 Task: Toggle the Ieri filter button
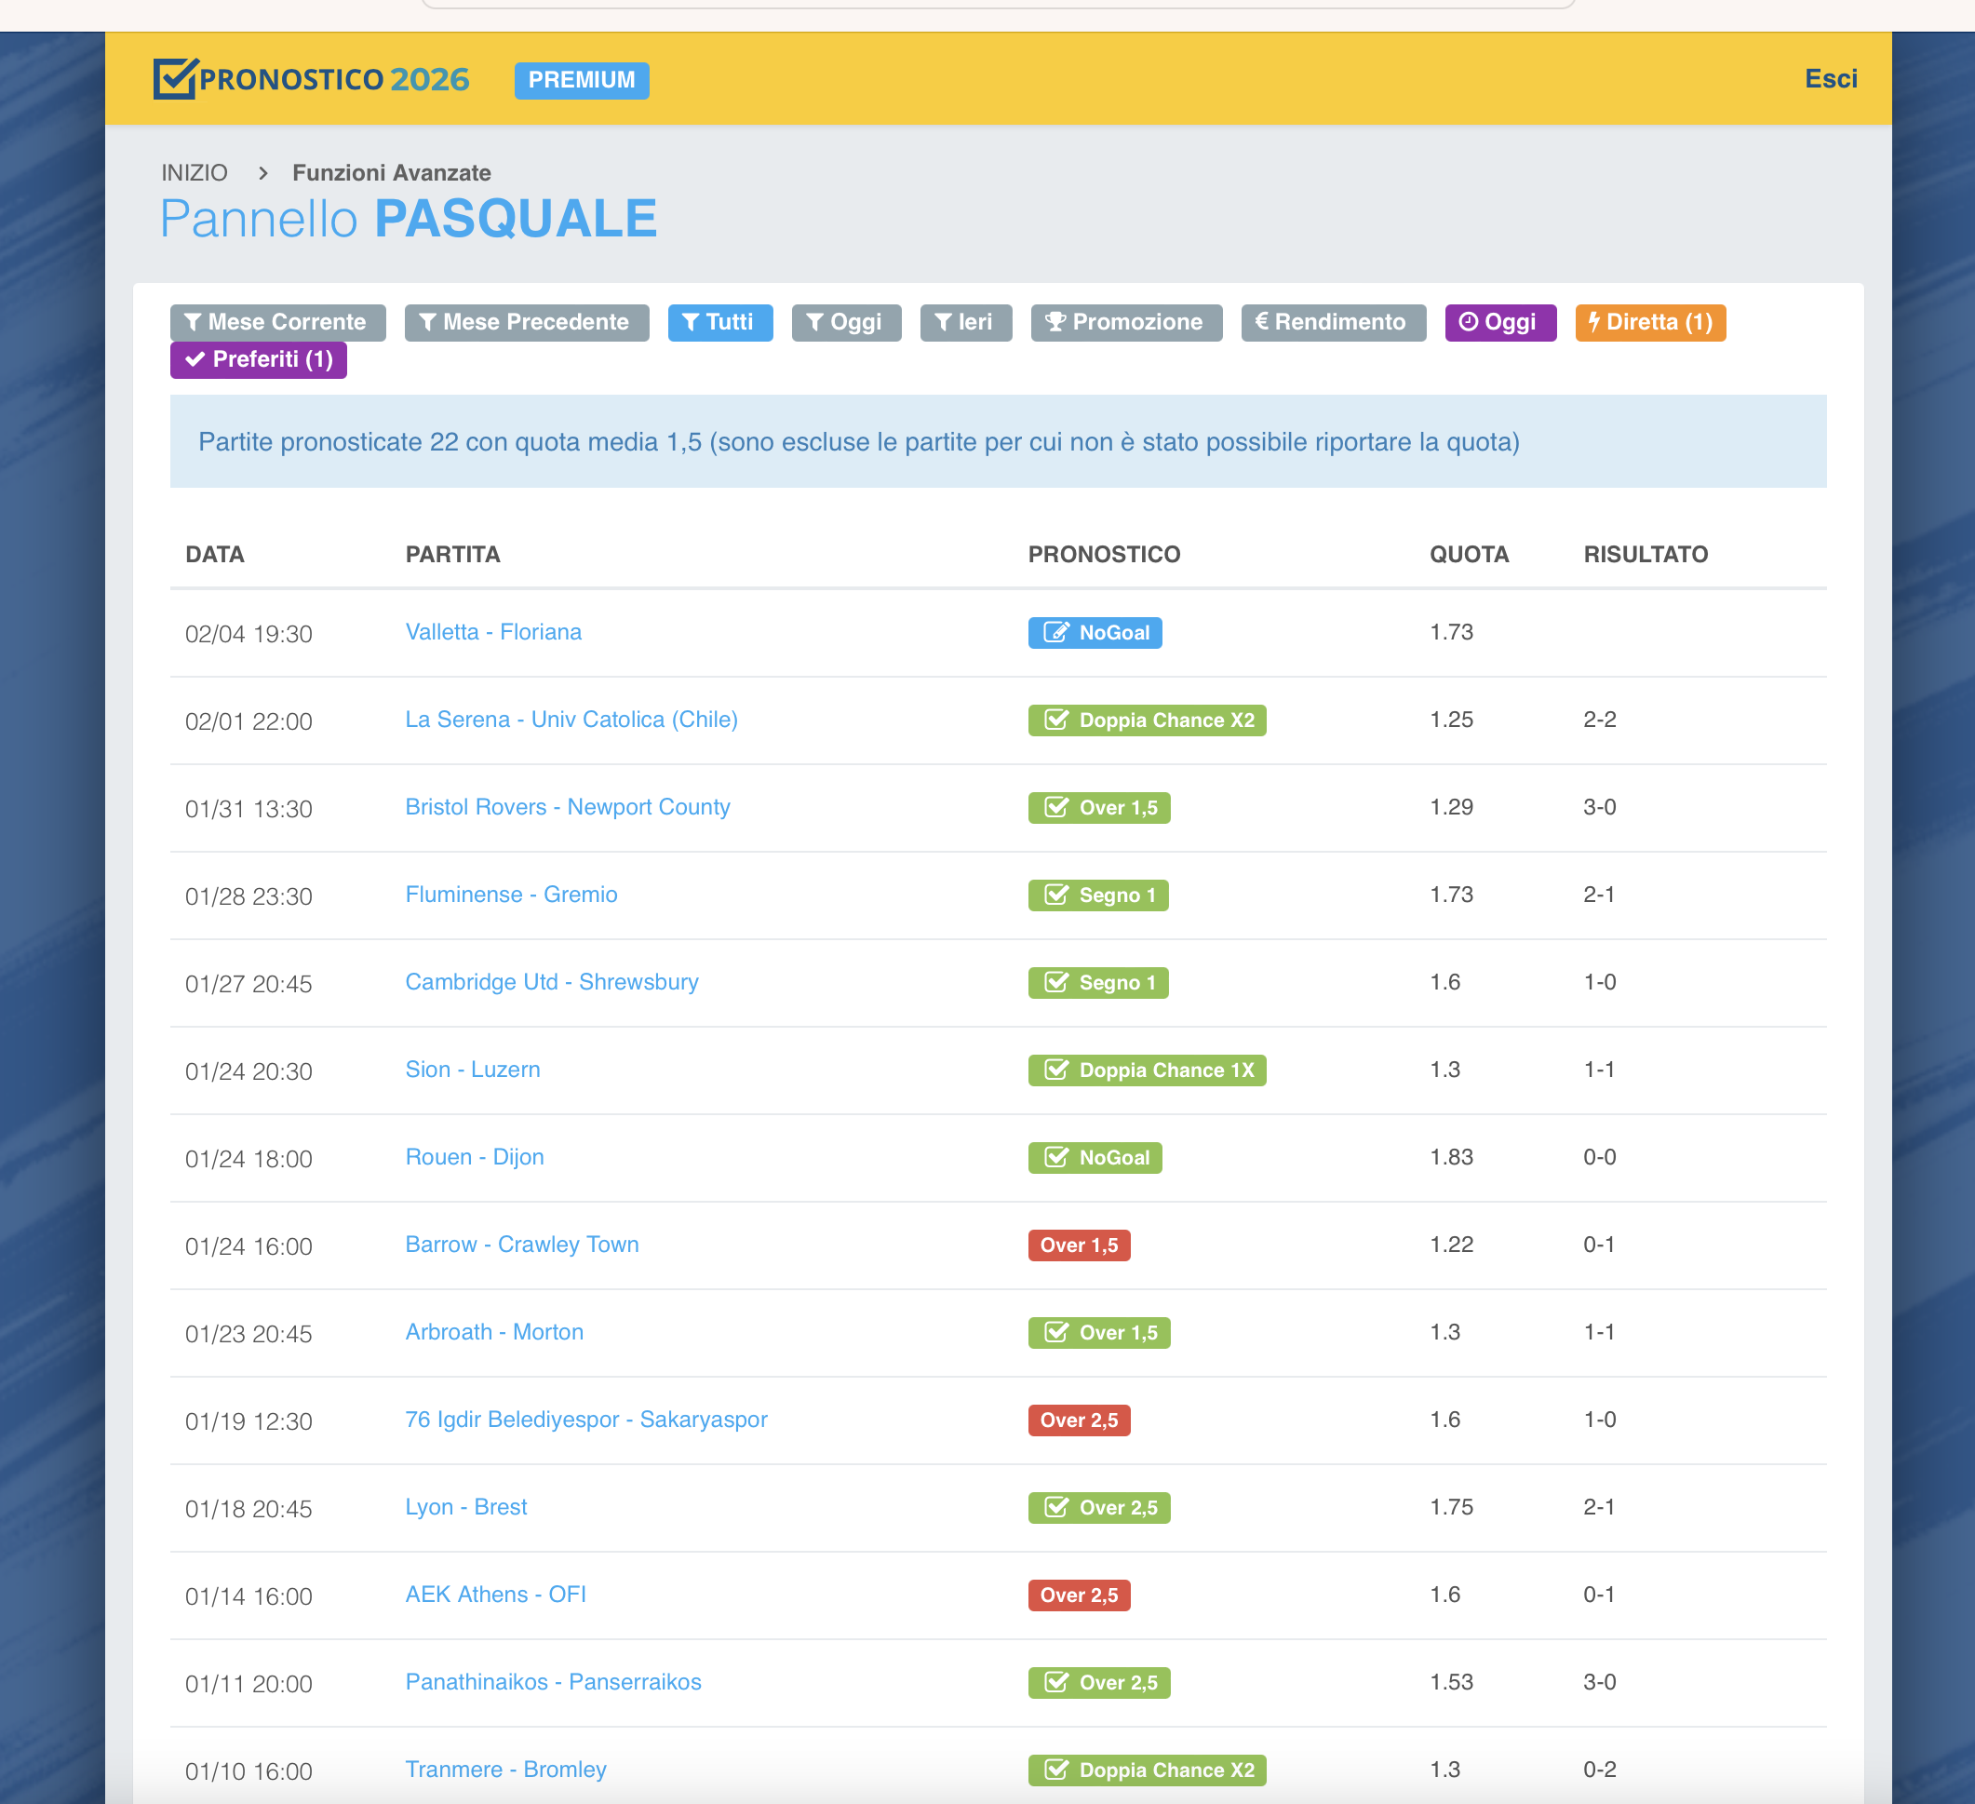pyautogui.click(x=965, y=322)
